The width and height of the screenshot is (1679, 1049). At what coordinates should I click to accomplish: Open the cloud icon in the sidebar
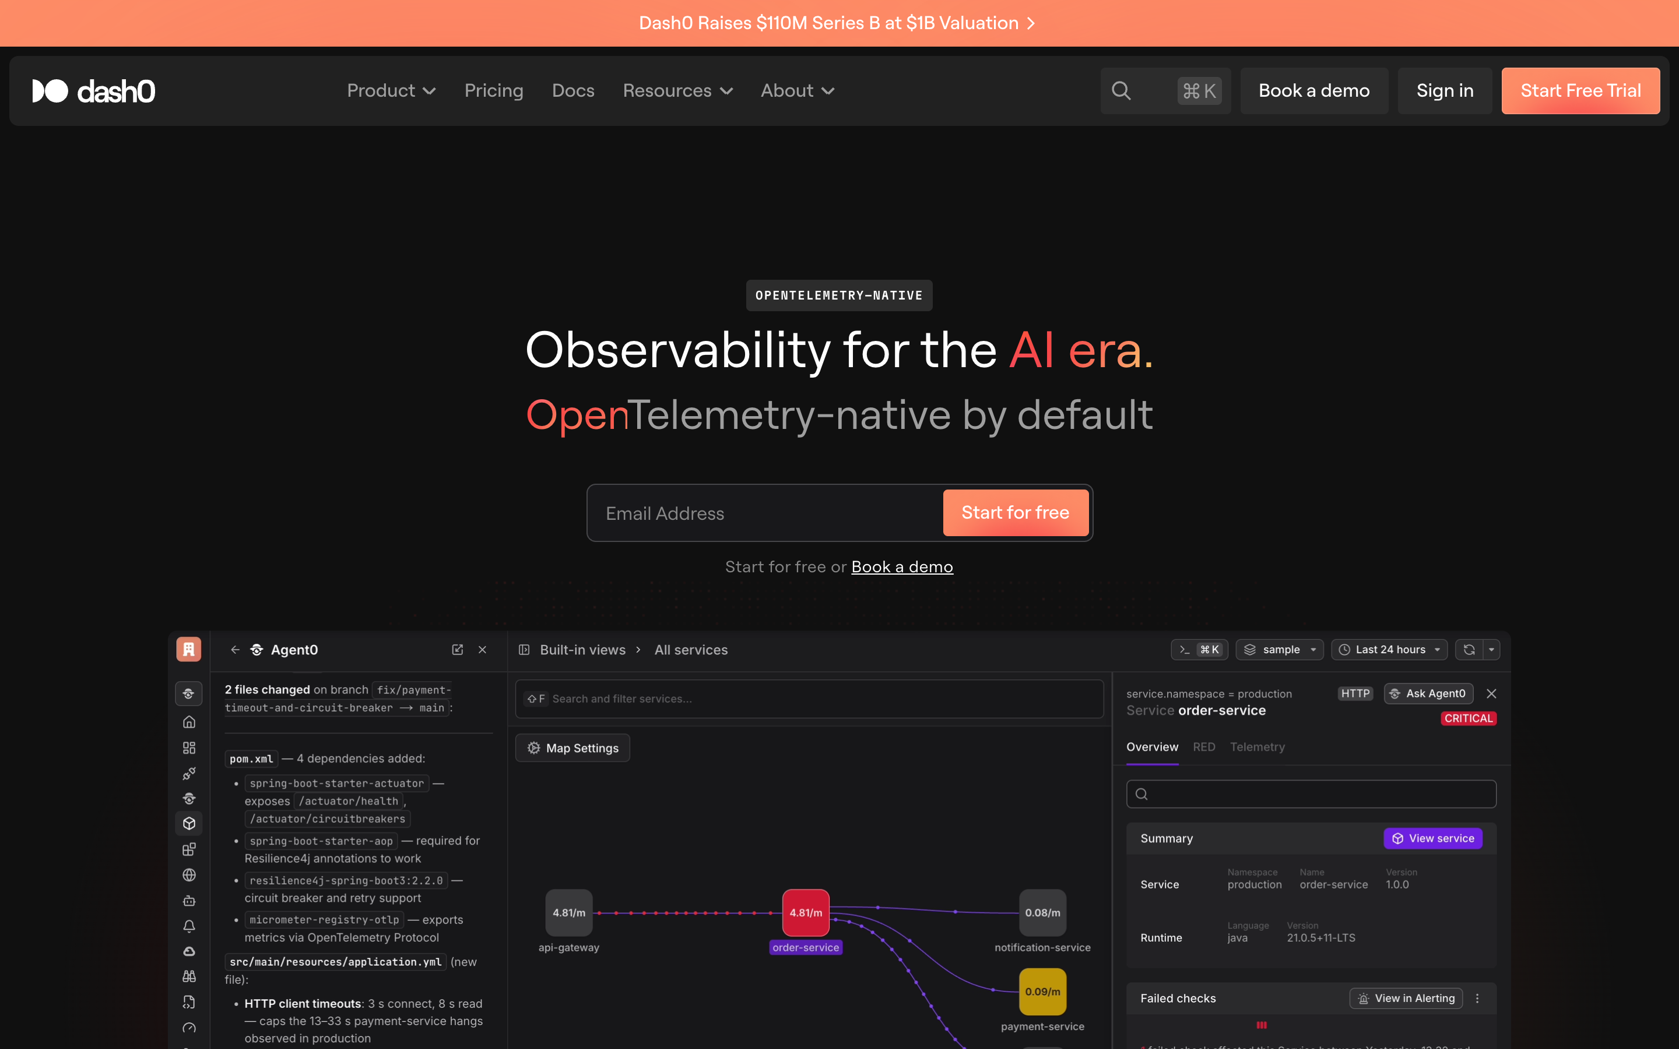point(189,952)
